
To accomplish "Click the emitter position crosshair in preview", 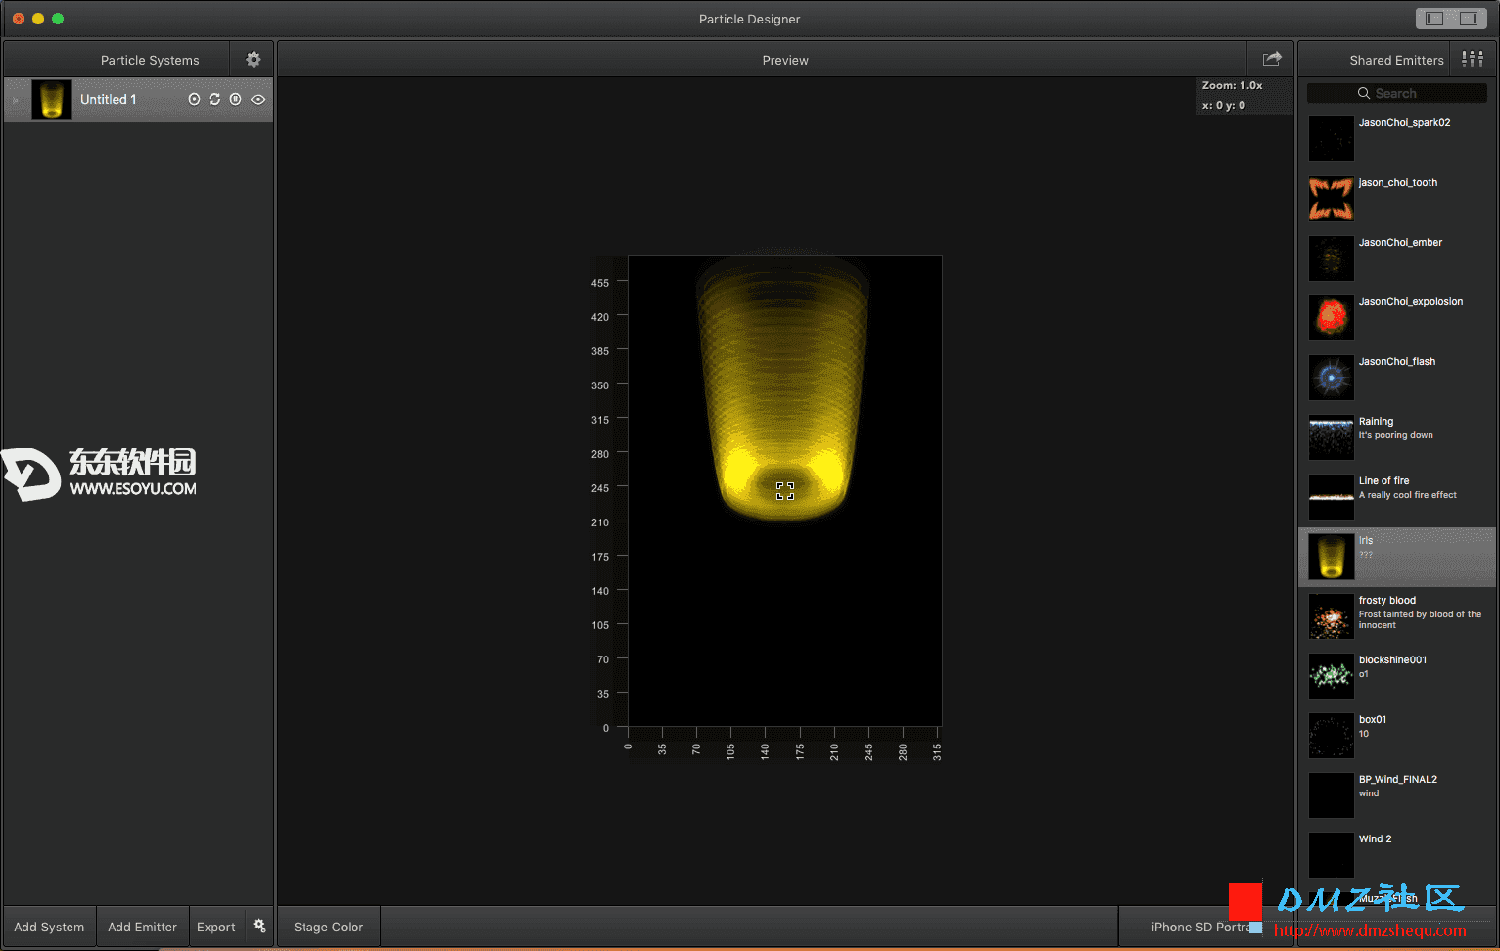I will click(785, 491).
